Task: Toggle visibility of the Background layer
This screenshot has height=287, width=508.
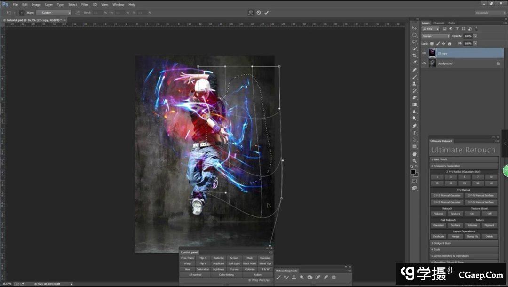Action: tap(424, 64)
